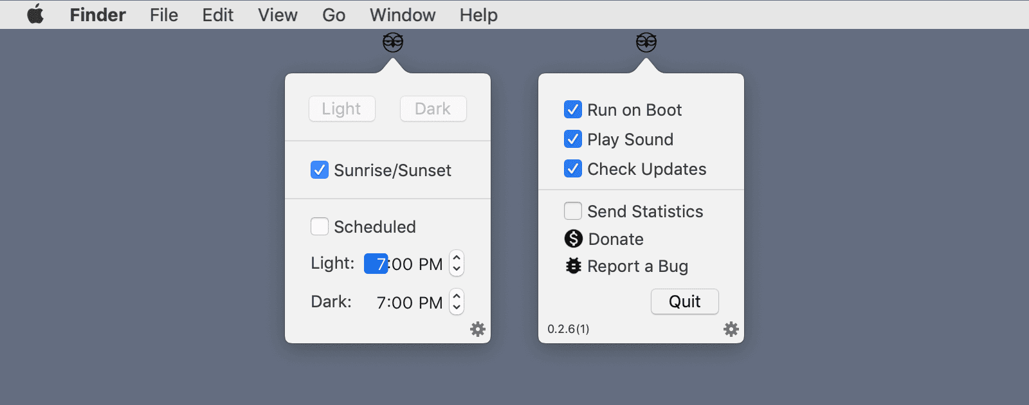Click the right owl menu bar icon
Screen dimensions: 1029x405
point(646,43)
